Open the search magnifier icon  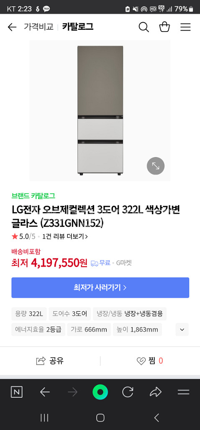click(144, 27)
